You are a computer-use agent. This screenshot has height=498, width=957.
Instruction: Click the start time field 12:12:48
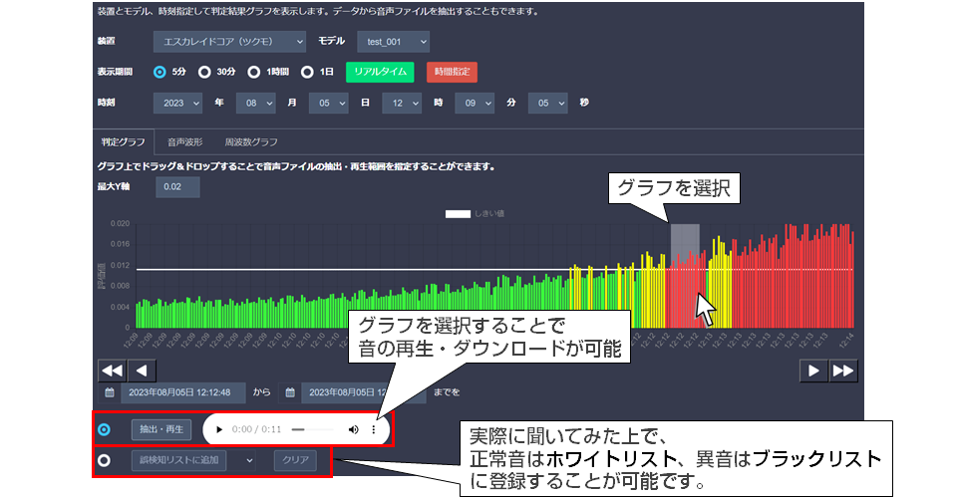click(x=183, y=392)
